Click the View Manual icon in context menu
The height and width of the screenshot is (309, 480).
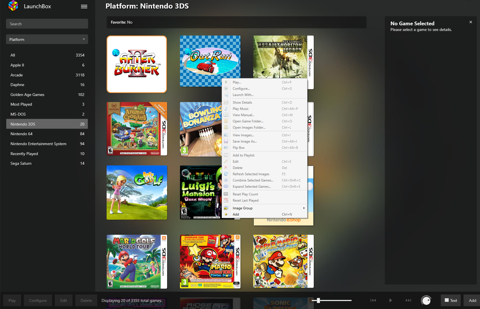pos(226,115)
